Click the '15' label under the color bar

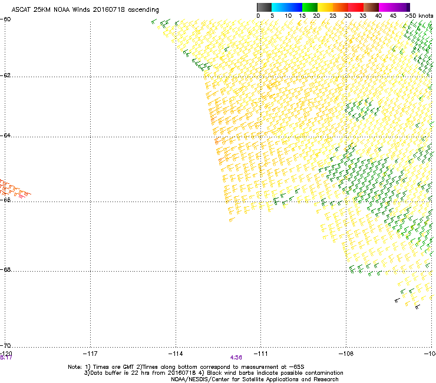302,16
